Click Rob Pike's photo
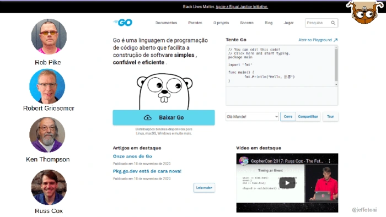 tap(49, 36)
